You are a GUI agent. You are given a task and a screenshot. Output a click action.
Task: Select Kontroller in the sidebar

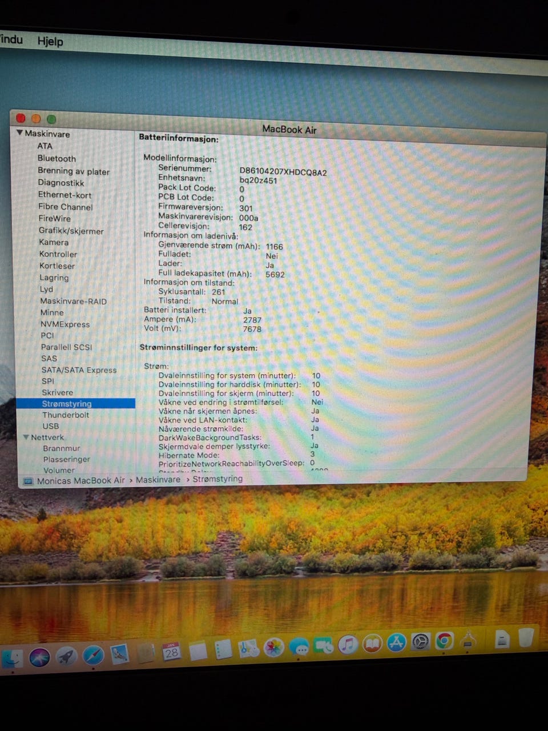58,254
